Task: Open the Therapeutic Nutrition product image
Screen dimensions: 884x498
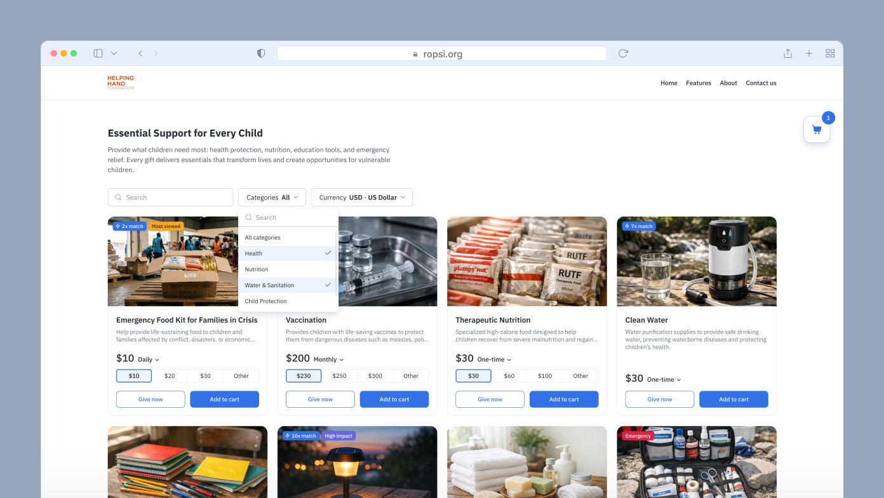Action: pos(527,262)
